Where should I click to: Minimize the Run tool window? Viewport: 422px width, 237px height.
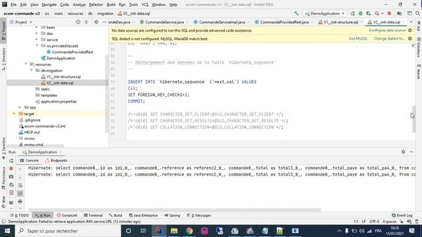(x=411, y=152)
